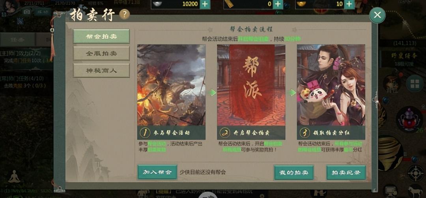426x198 pixels.
Task: Open the four-square grid menu icon
Action: (x=415, y=83)
